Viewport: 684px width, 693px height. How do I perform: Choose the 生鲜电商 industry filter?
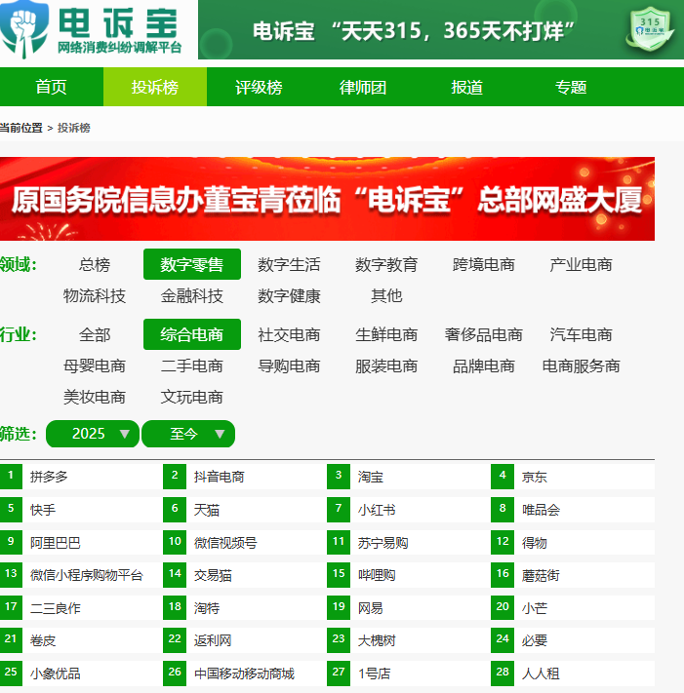pos(386,334)
